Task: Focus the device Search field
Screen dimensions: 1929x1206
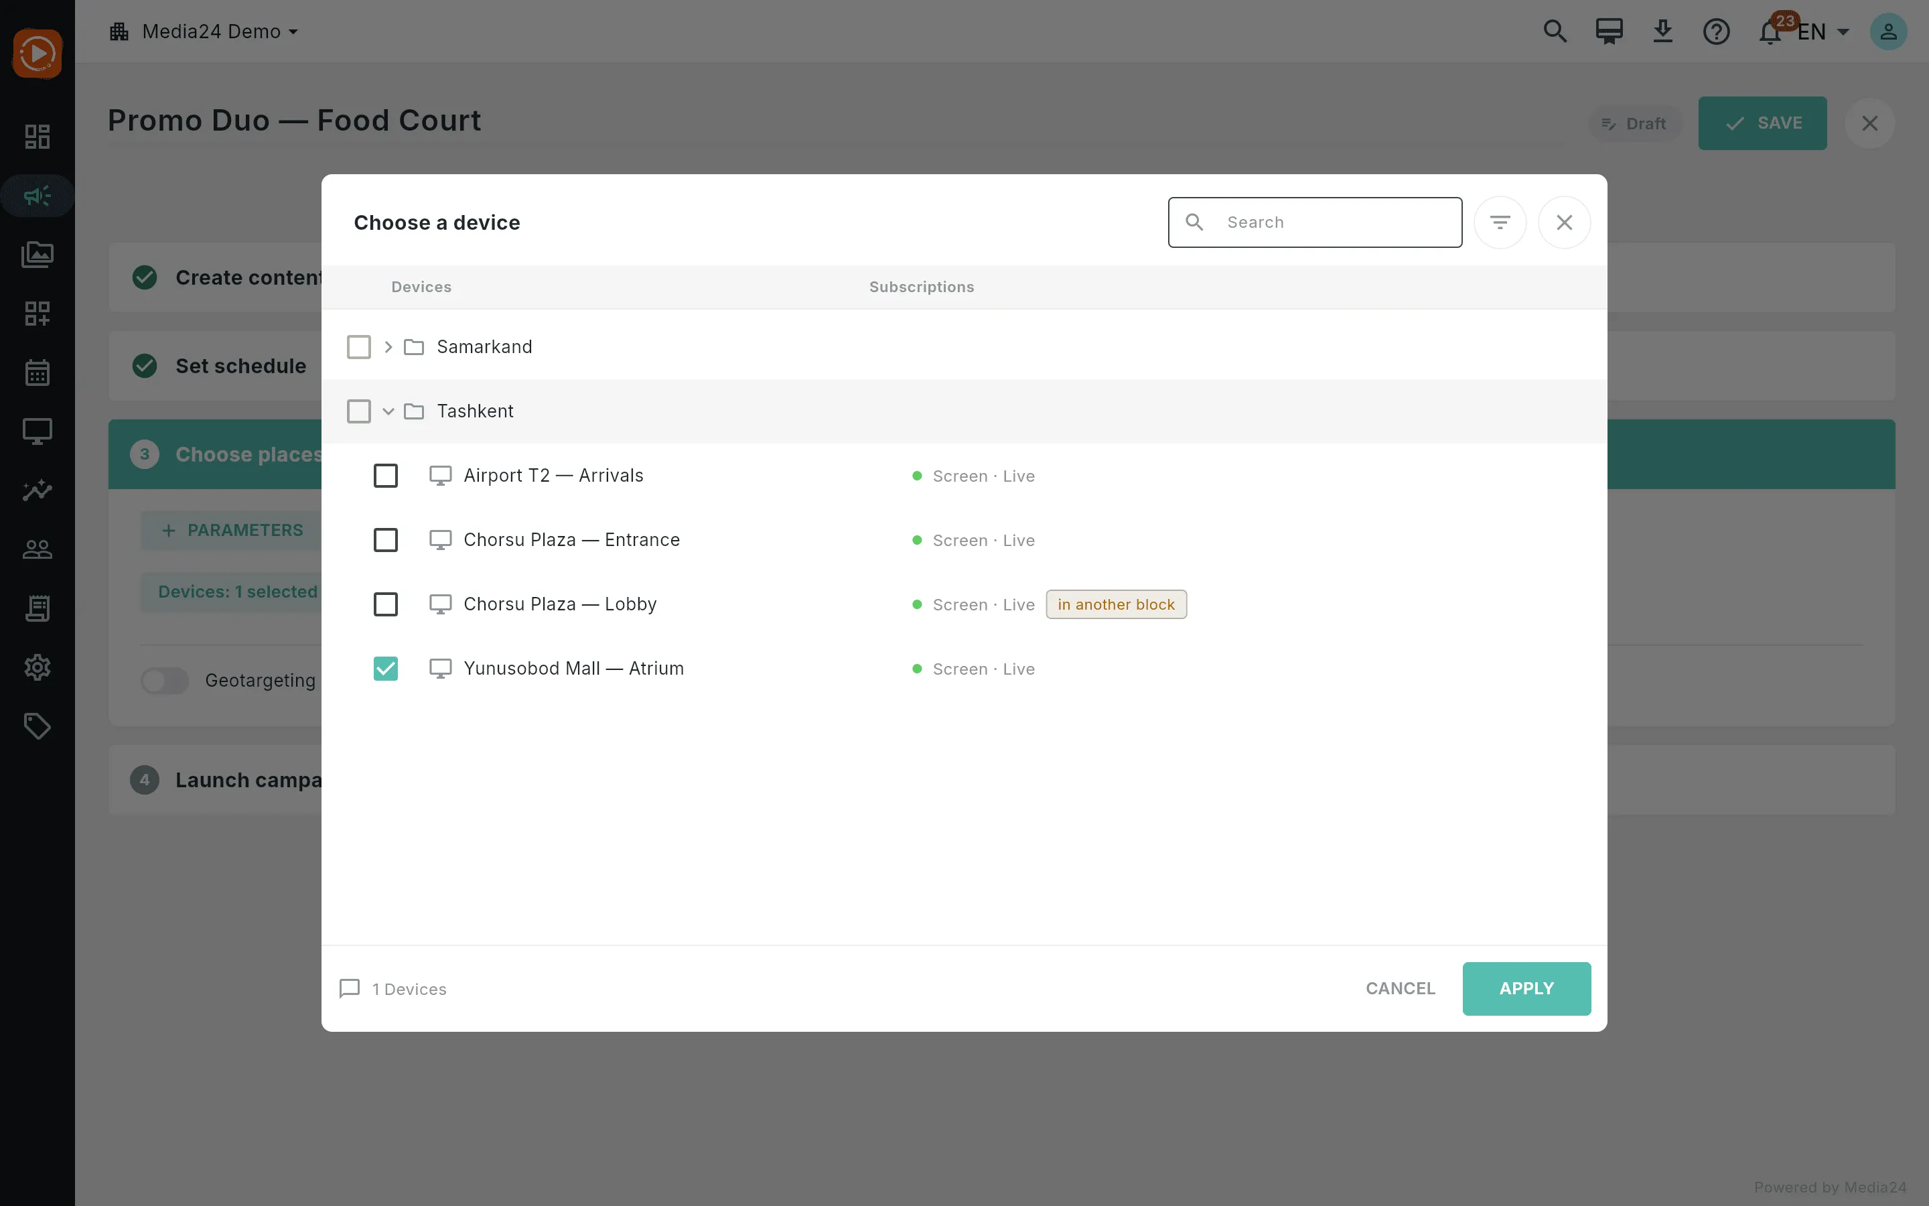Action: [1315, 222]
